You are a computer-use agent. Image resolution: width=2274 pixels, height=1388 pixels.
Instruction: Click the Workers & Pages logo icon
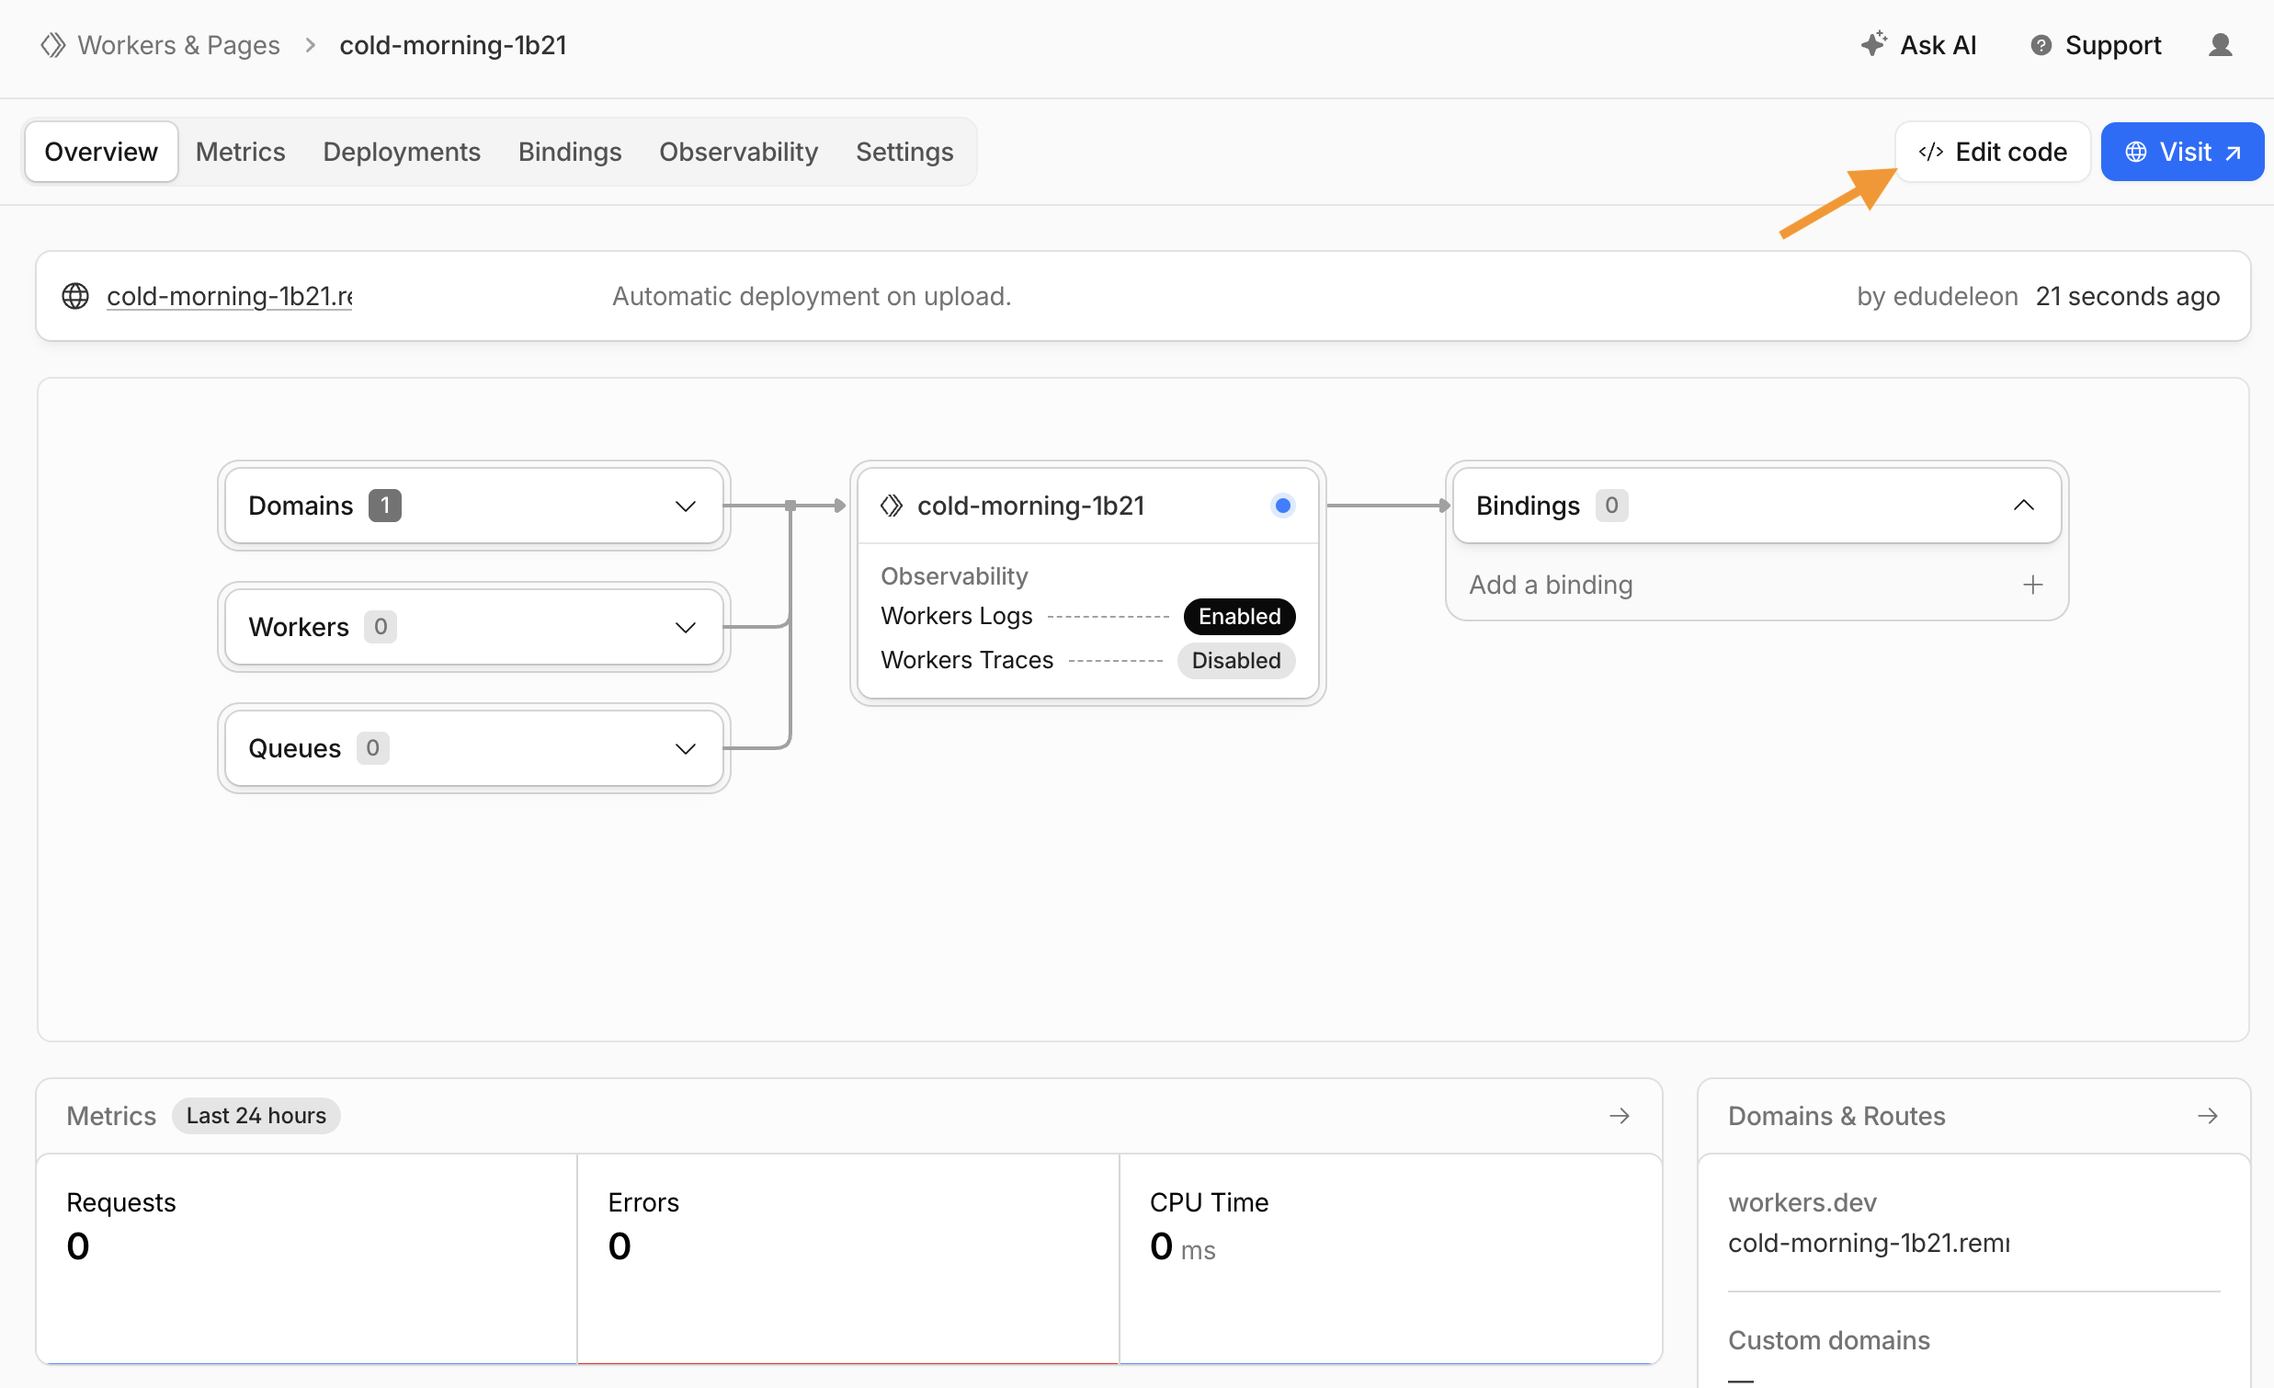[x=53, y=45]
